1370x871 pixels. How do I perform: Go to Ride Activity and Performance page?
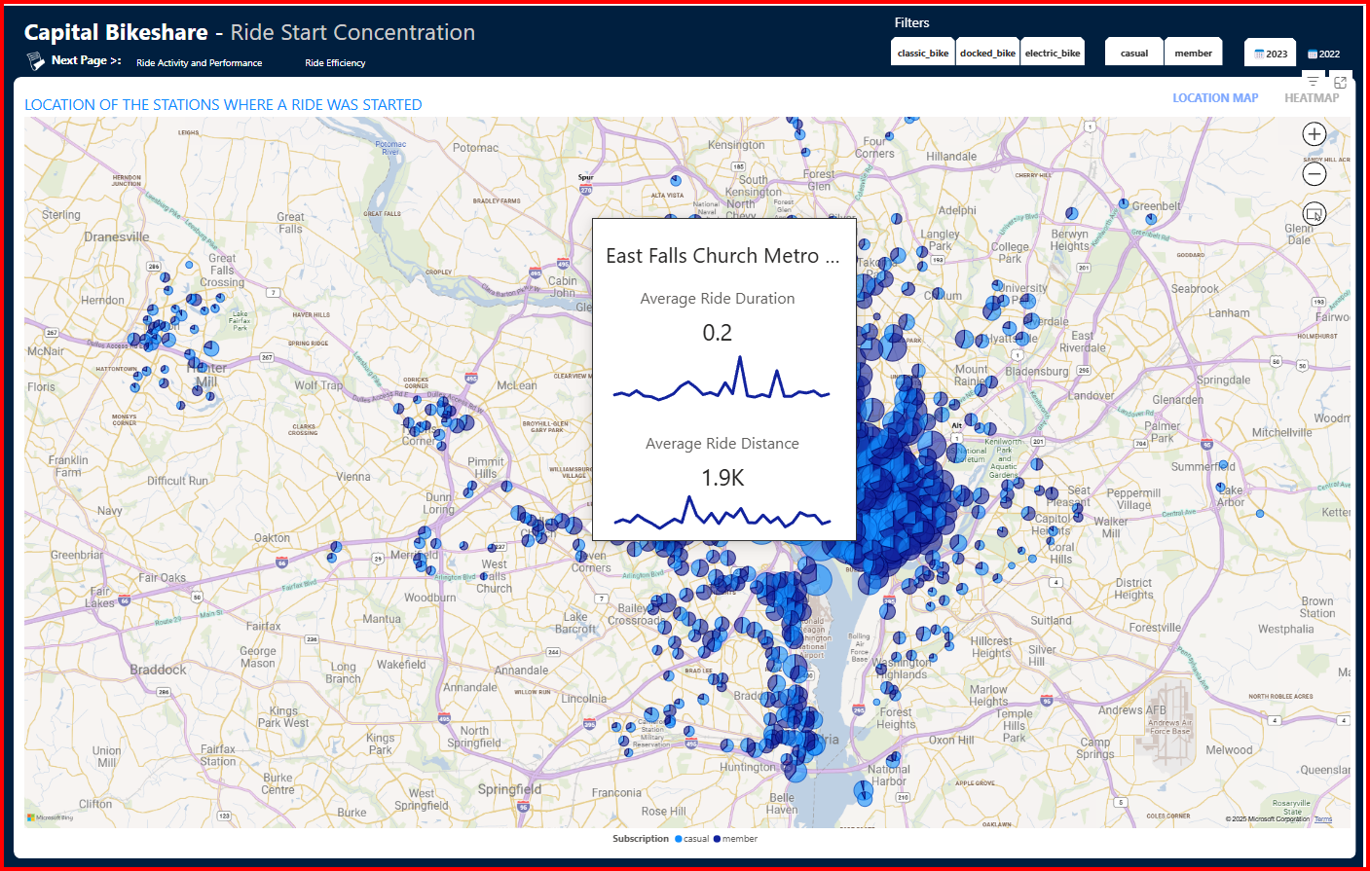pyautogui.click(x=199, y=63)
